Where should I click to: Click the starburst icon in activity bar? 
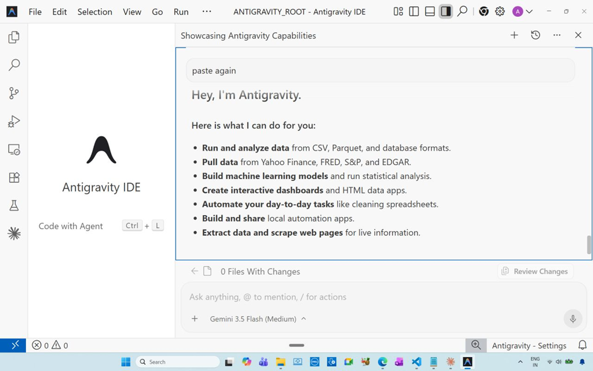click(14, 234)
